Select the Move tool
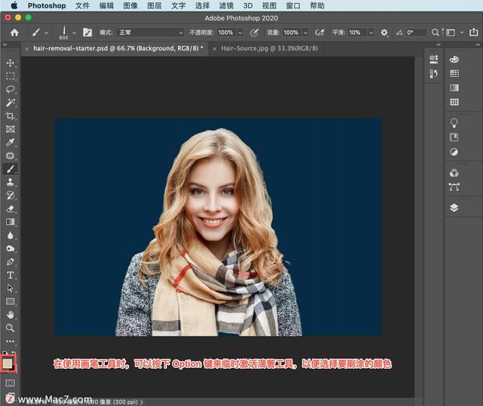The width and height of the screenshot is (483, 406). point(11,63)
